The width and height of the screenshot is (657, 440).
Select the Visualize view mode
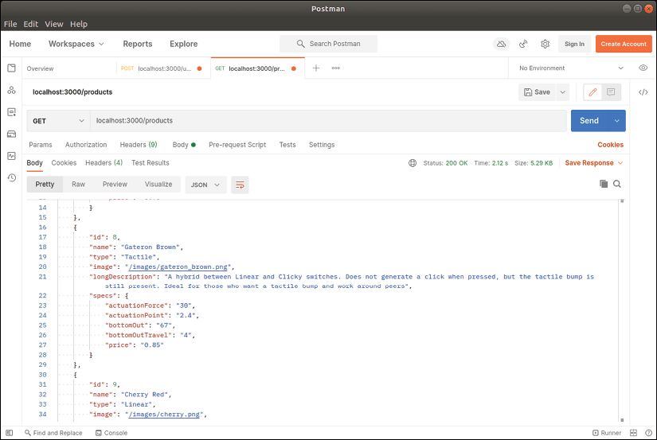[158, 185]
